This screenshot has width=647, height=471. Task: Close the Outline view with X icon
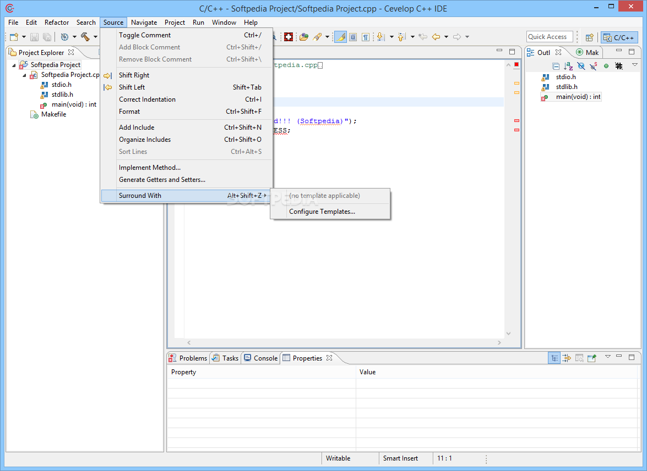pos(558,52)
